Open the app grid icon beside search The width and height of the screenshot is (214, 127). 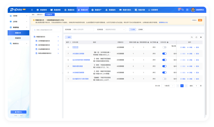tap(187, 10)
